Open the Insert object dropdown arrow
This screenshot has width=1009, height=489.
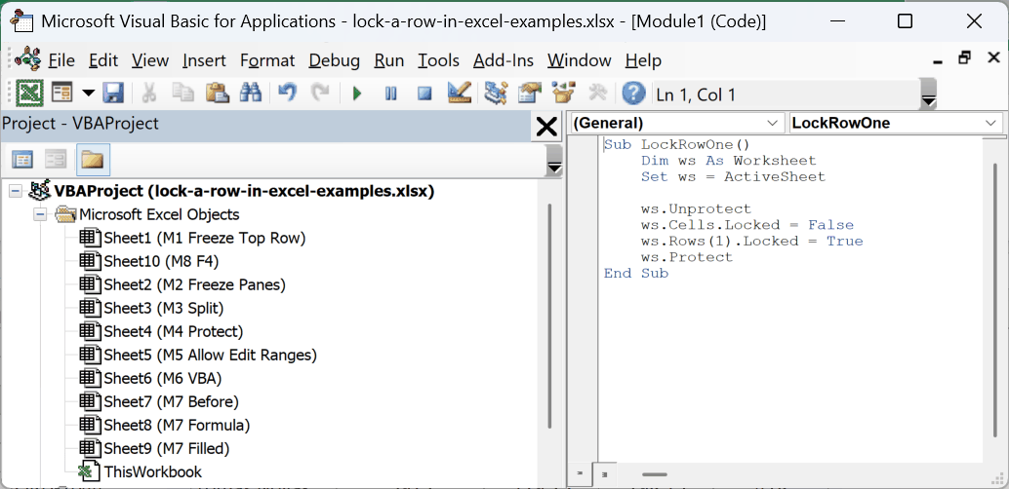(x=88, y=94)
